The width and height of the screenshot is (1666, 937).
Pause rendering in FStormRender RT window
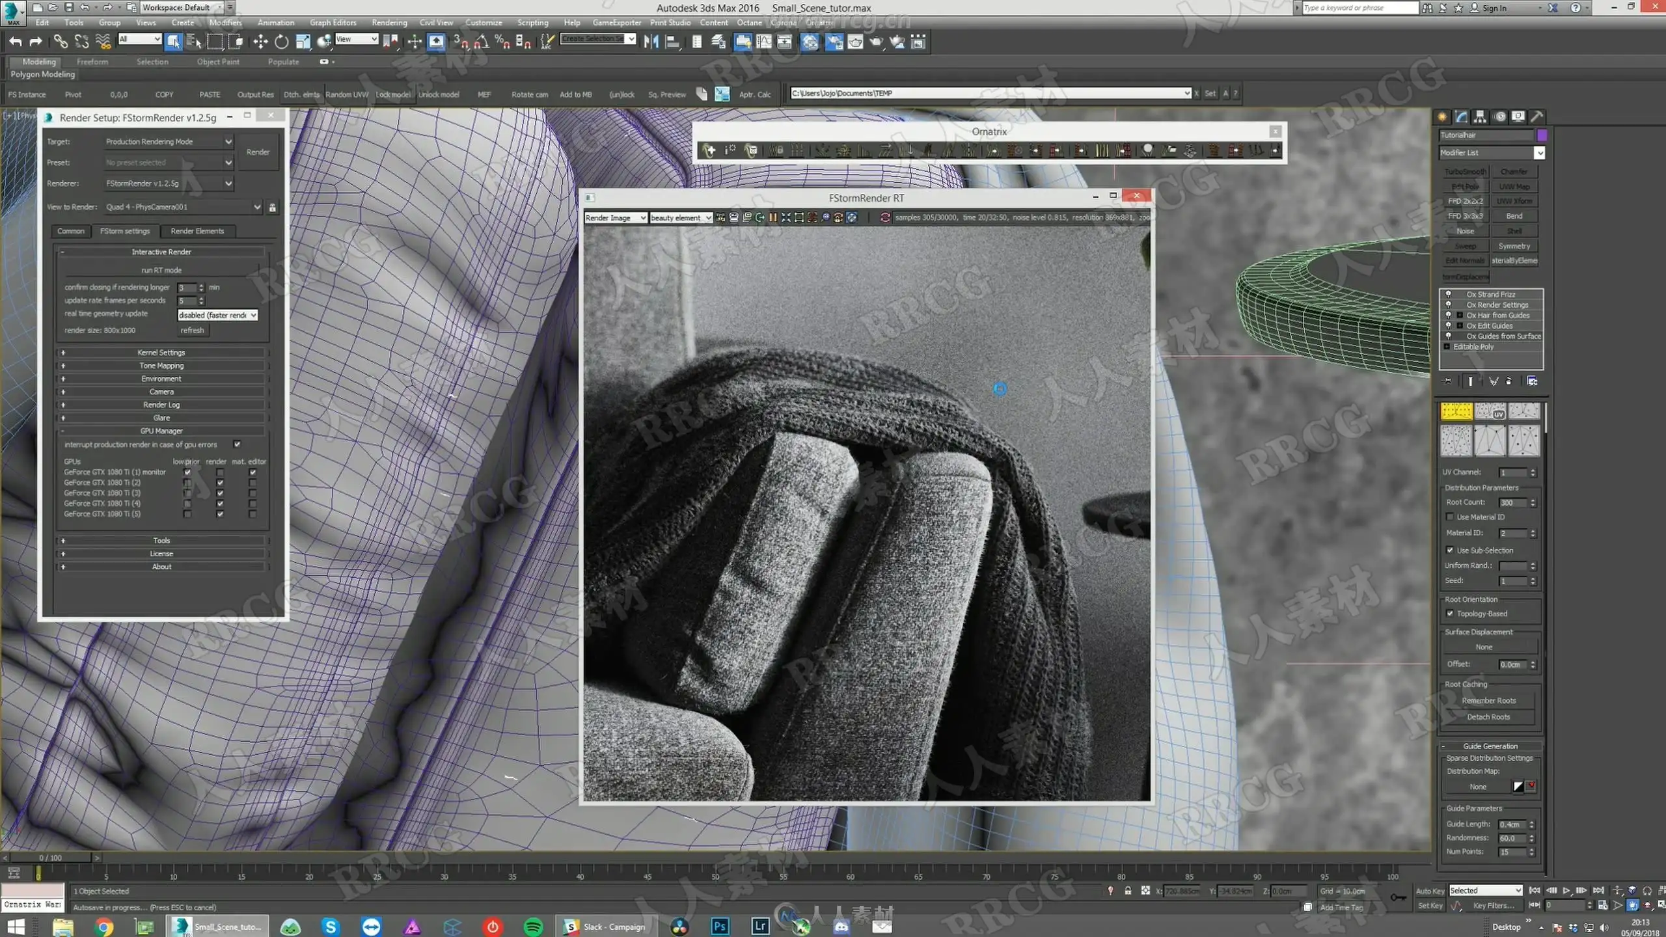tap(772, 217)
